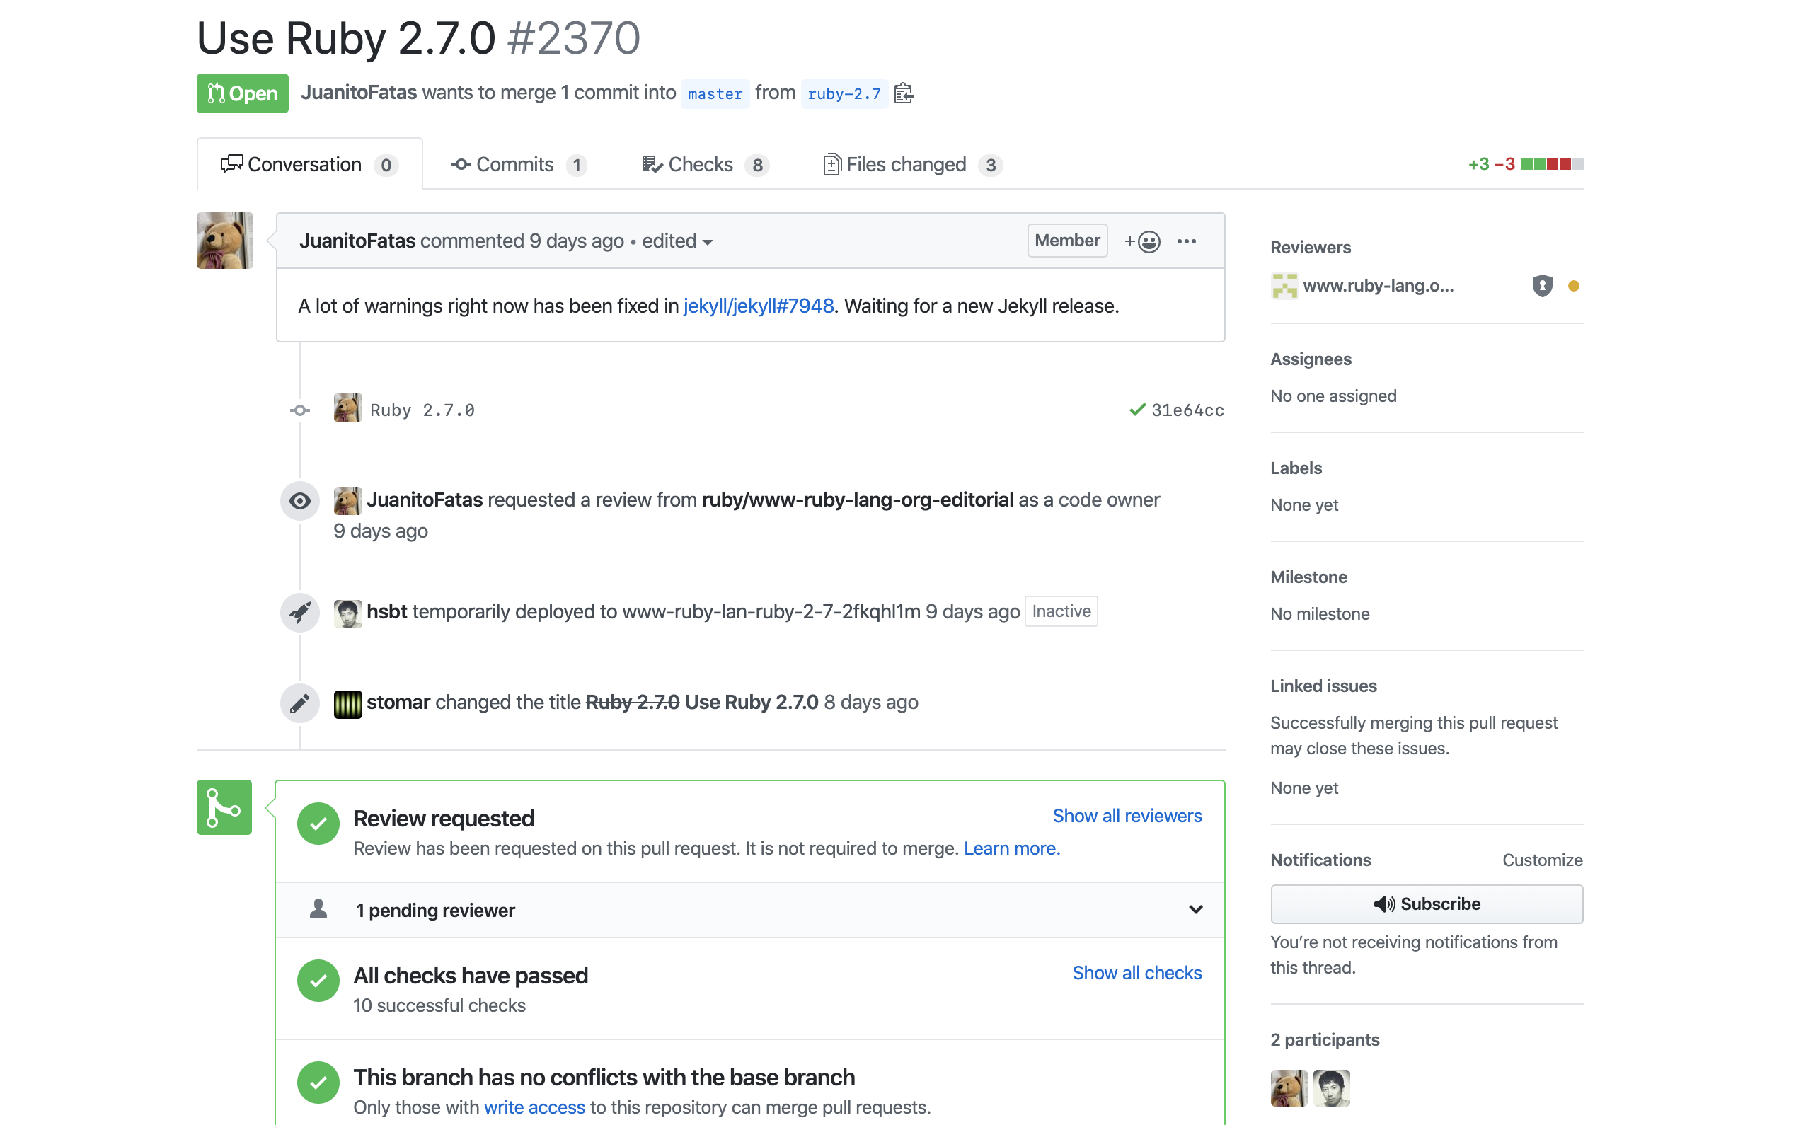
Task: Click the Subscribe button
Action: [1426, 904]
